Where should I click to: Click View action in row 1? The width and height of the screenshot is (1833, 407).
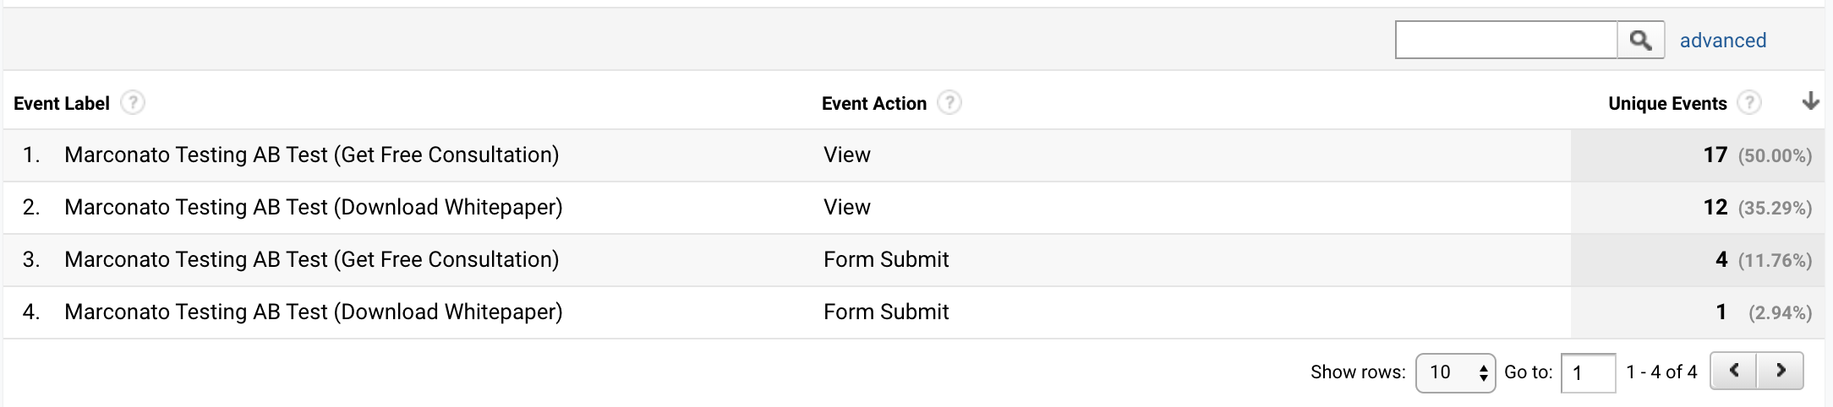click(847, 155)
